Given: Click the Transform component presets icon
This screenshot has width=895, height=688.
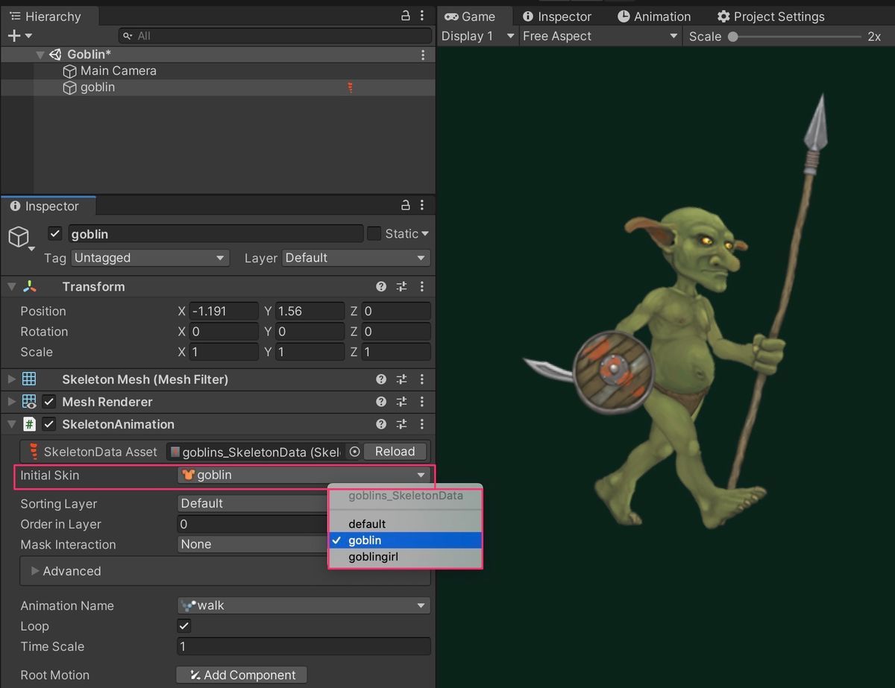Looking at the screenshot, I should click(x=401, y=286).
